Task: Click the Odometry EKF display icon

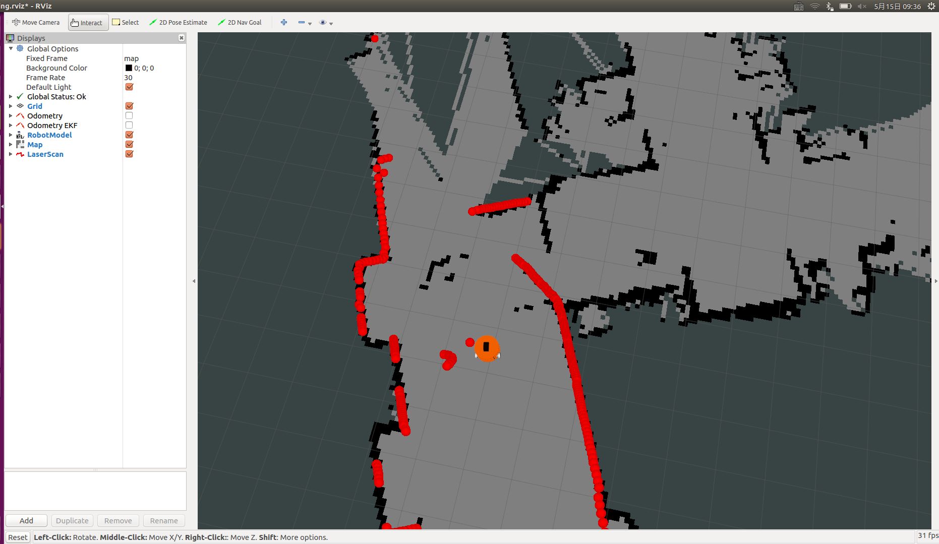Action: (x=20, y=125)
